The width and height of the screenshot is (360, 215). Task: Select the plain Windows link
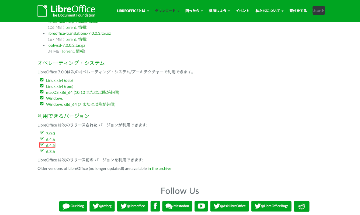tap(54, 98)
